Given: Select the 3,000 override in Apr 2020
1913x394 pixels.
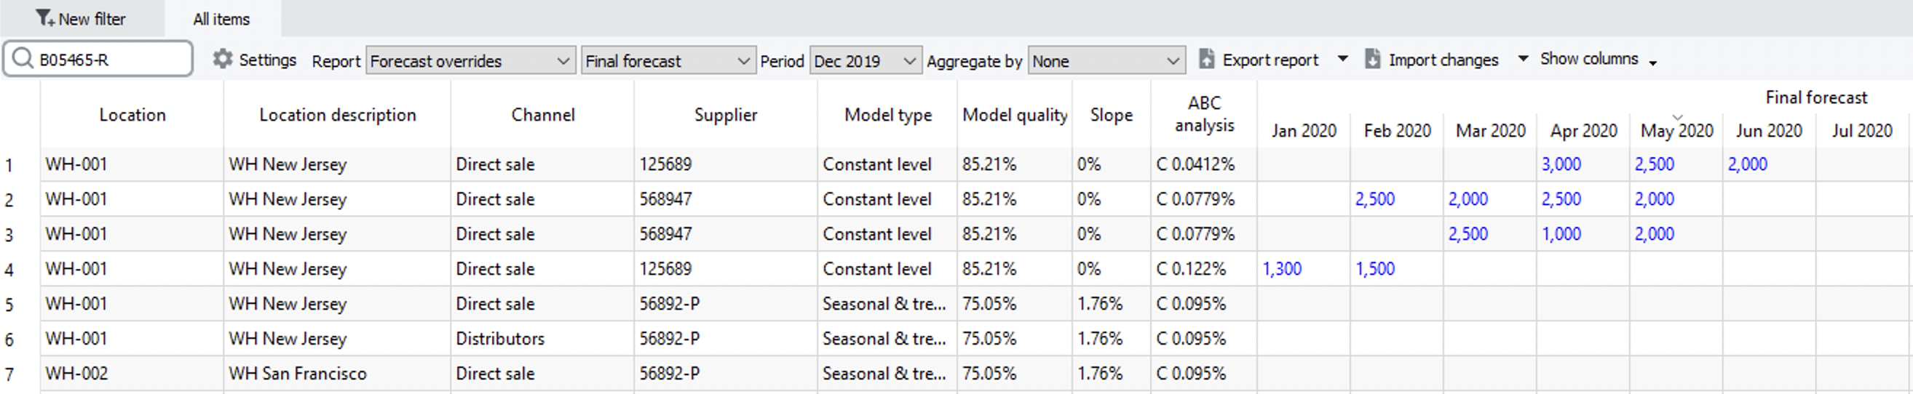Looking at the screenshot, I should tap(1561, 165).
